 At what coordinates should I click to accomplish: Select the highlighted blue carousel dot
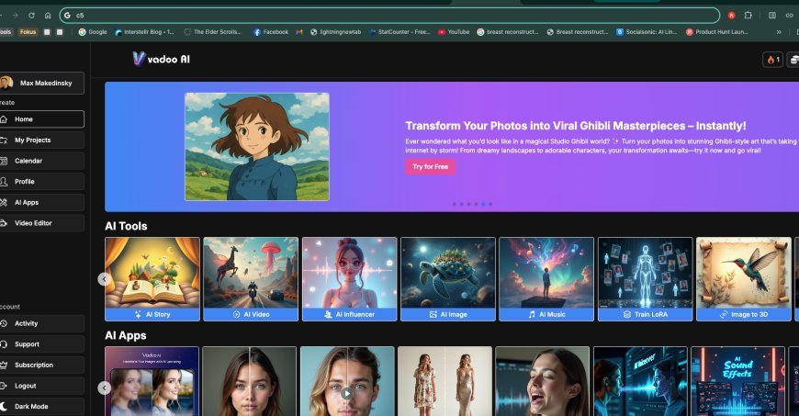[483, 204]
